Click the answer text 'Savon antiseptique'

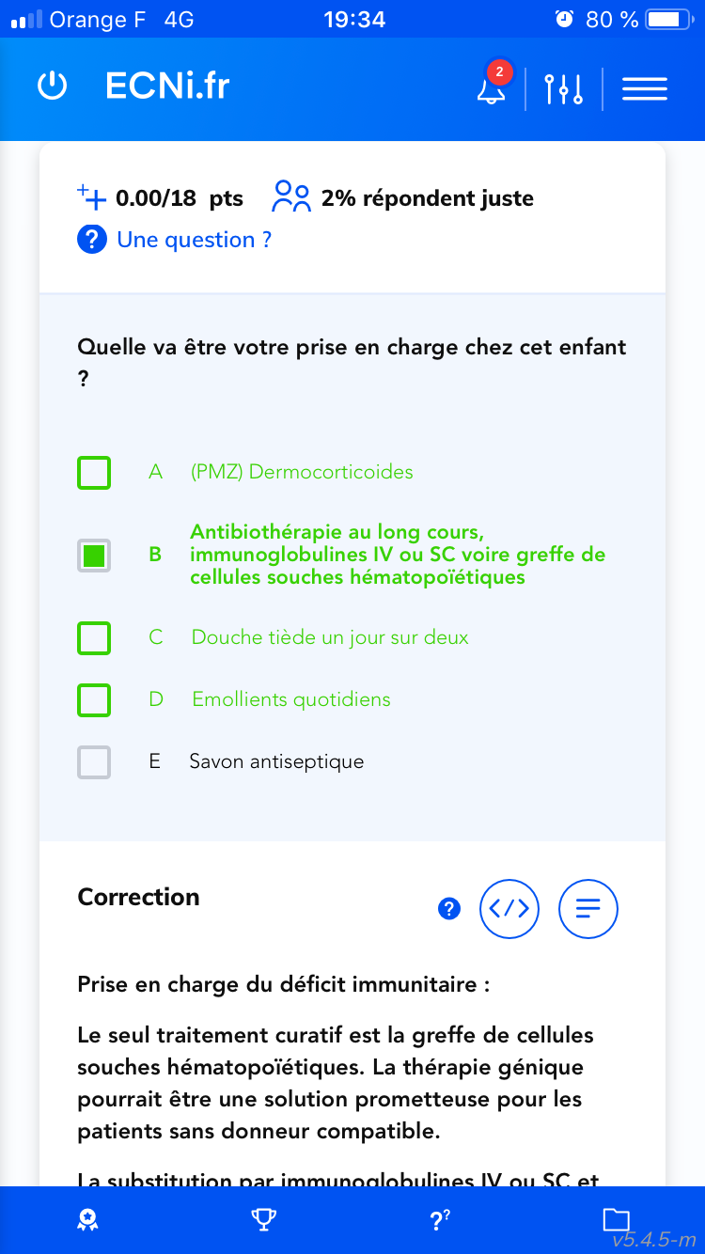tap(276, 761)
